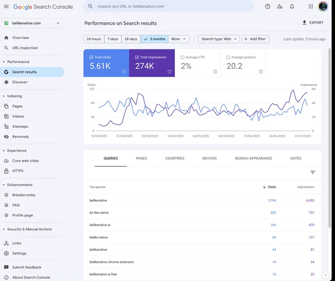Open the hamburger main menu
The image size is (335, 281).
click(6, 6)
